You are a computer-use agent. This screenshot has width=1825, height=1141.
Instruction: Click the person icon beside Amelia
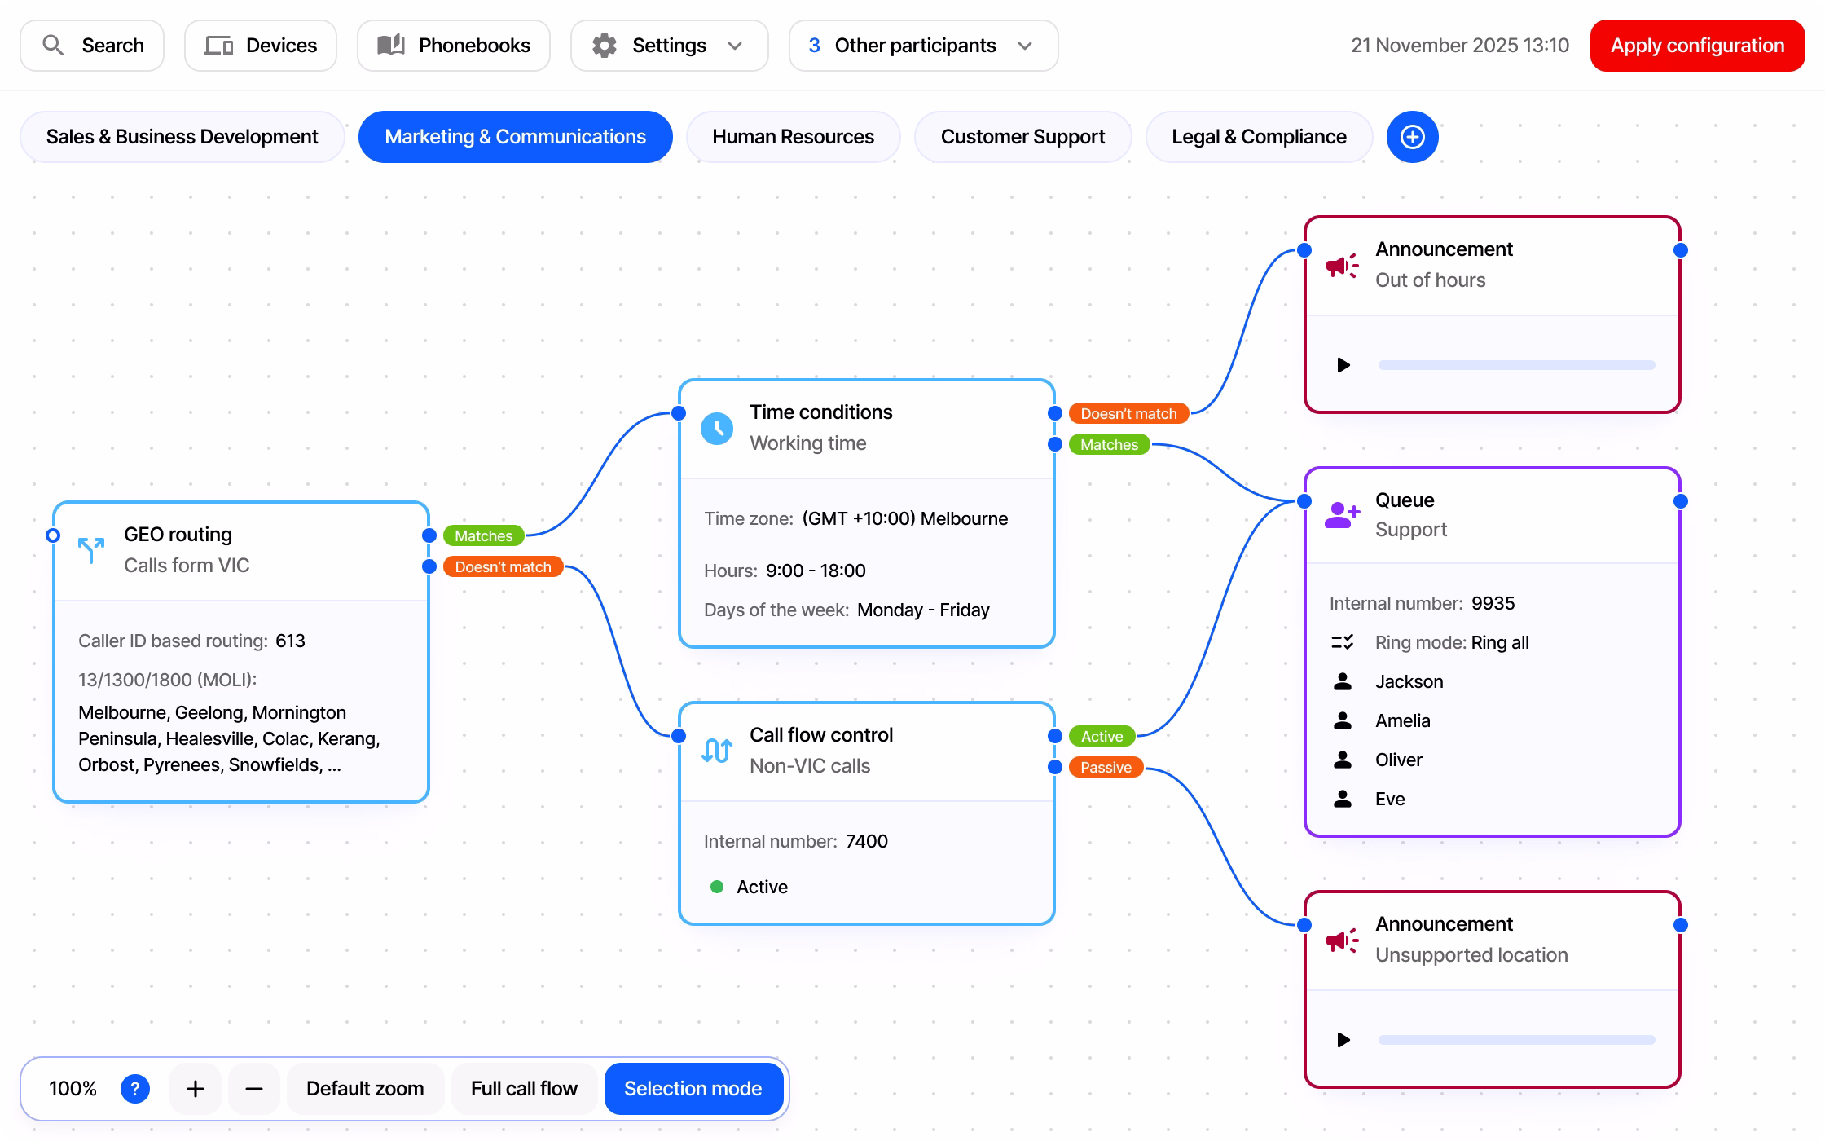coord(1343,720)
